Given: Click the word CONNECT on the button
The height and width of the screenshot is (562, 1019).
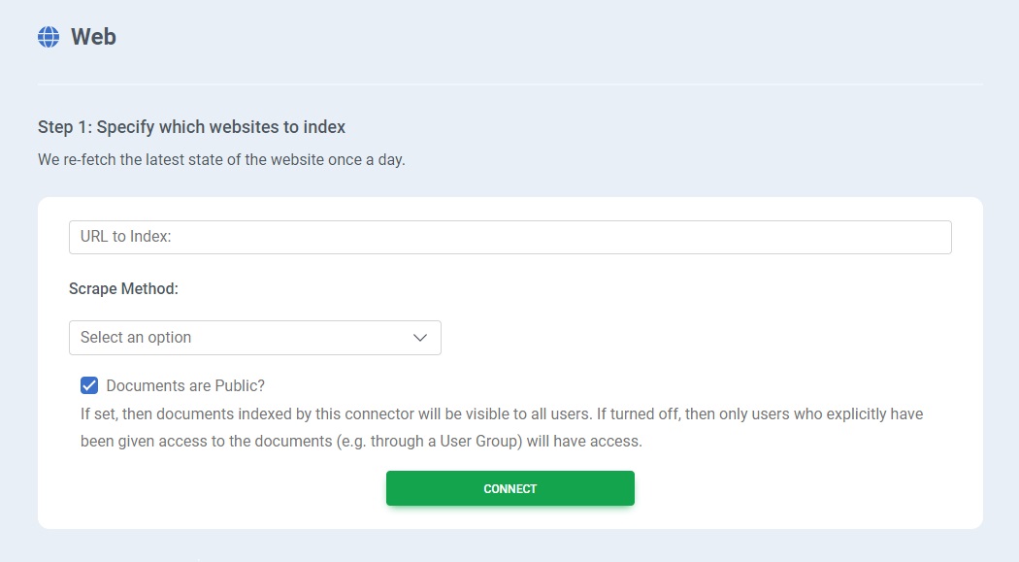Looking at the screenshot, I should coord(509,489).
